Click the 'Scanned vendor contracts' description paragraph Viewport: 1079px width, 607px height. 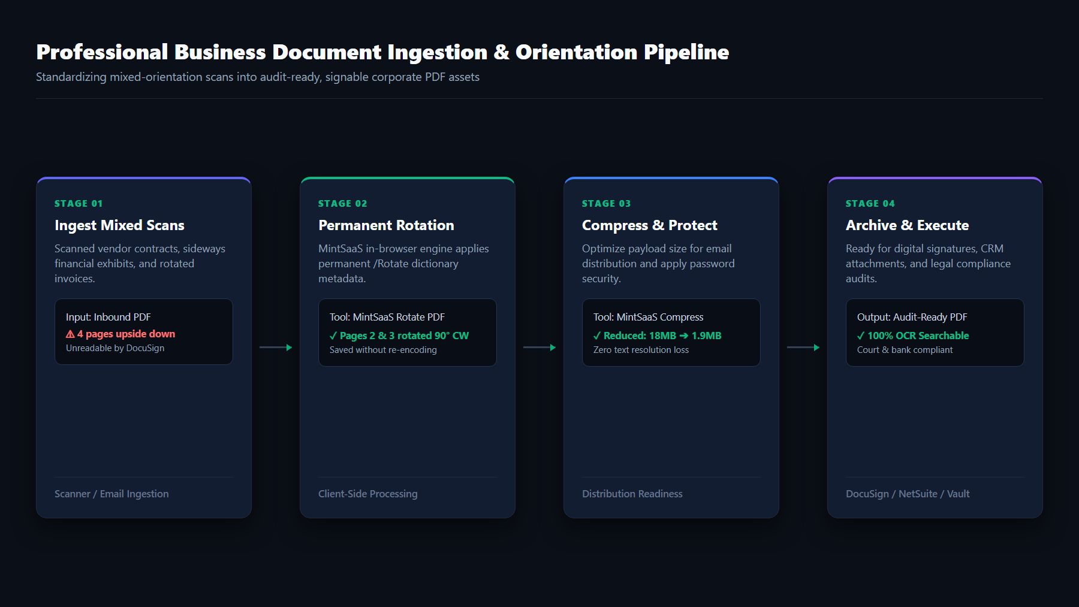point(140,264)
